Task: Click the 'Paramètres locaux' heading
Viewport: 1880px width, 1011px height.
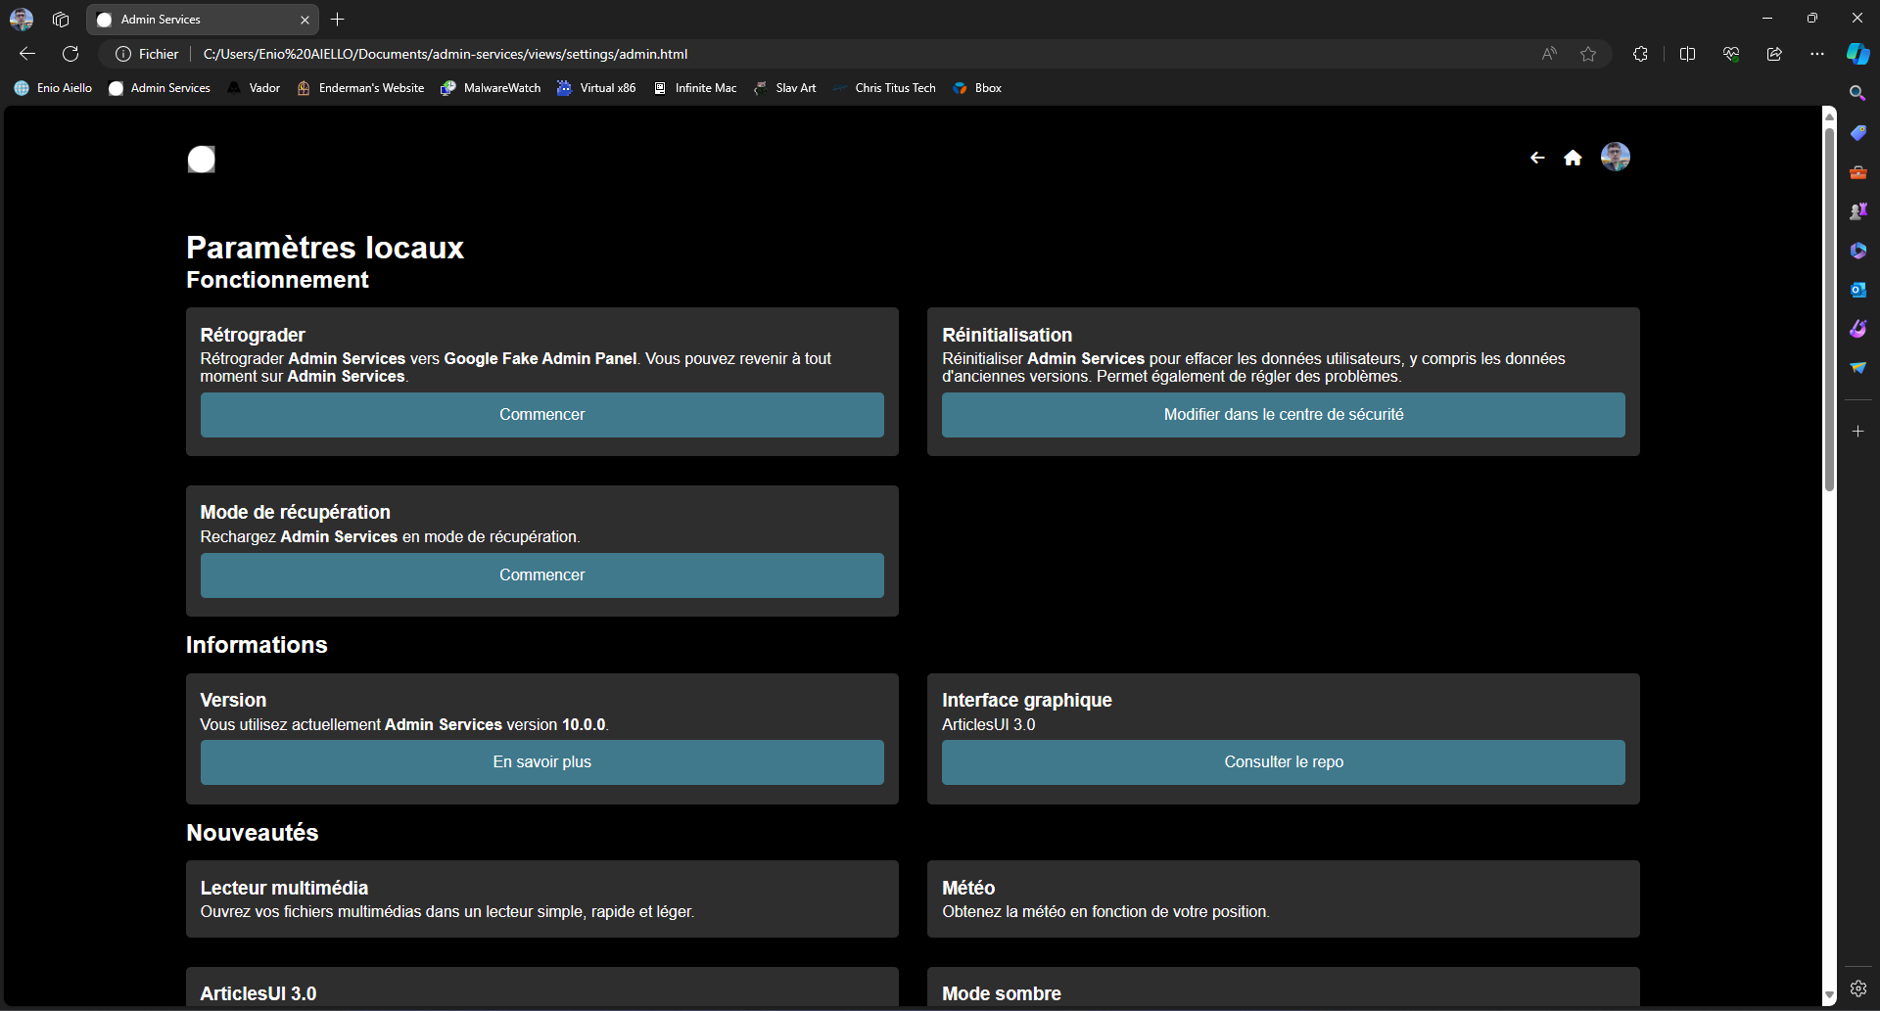Action: (325, 248)
